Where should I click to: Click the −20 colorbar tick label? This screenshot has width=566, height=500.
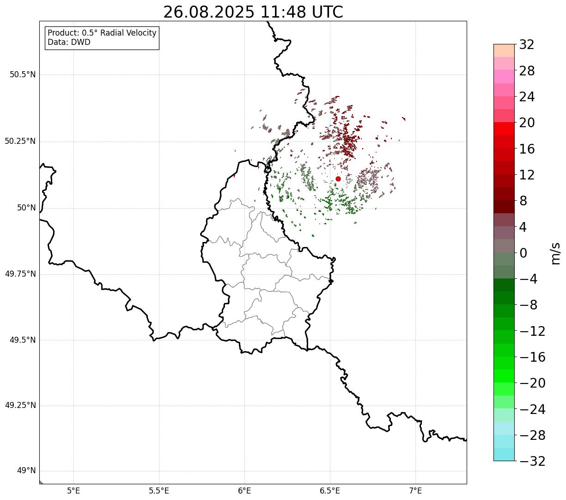click(x=532, y=383)
